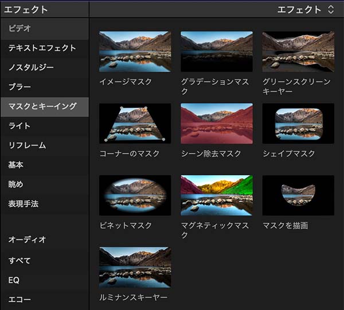
Task: Choose the リフレーム category
Action: click(27, 145)
